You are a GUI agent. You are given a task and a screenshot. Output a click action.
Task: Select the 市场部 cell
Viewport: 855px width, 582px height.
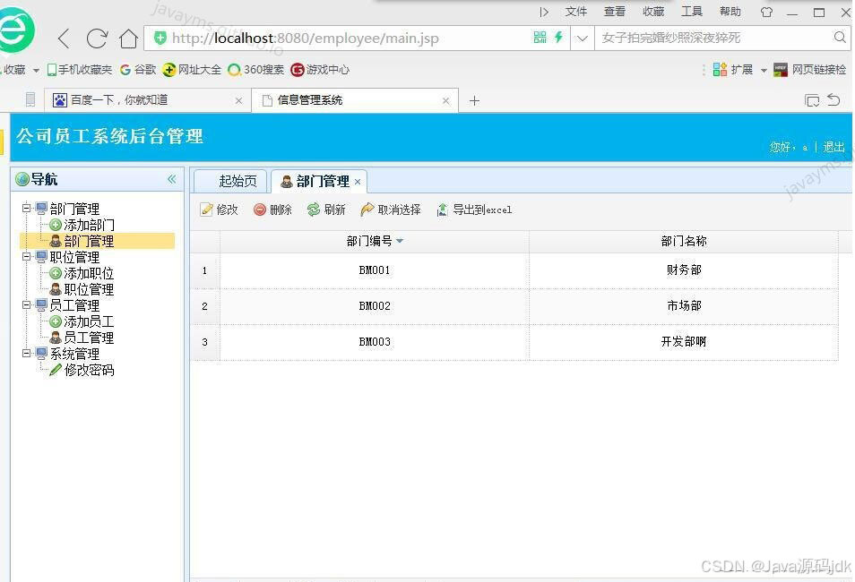(684, 306)
